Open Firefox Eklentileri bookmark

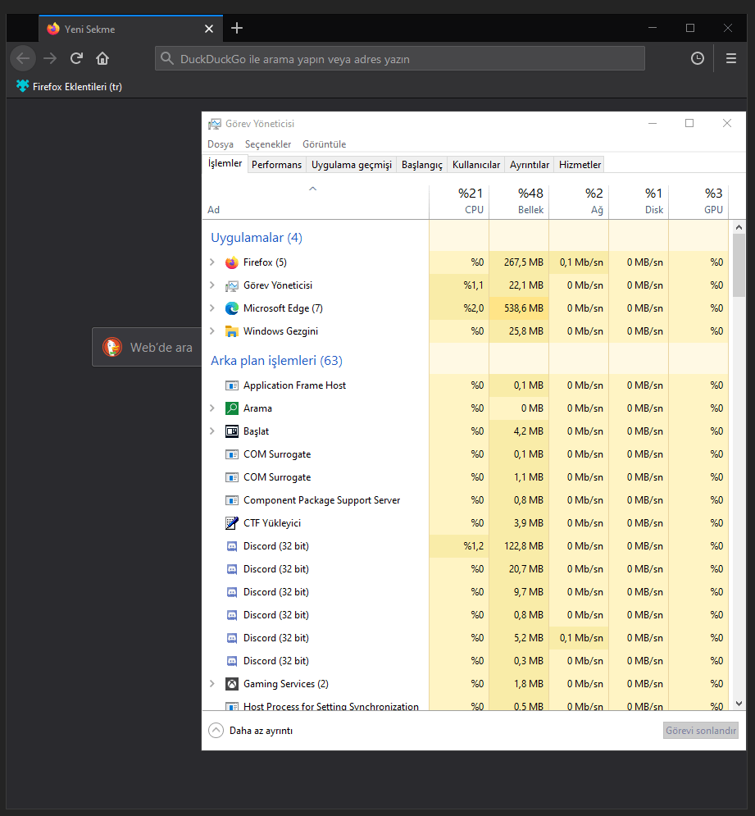[70, 86]
